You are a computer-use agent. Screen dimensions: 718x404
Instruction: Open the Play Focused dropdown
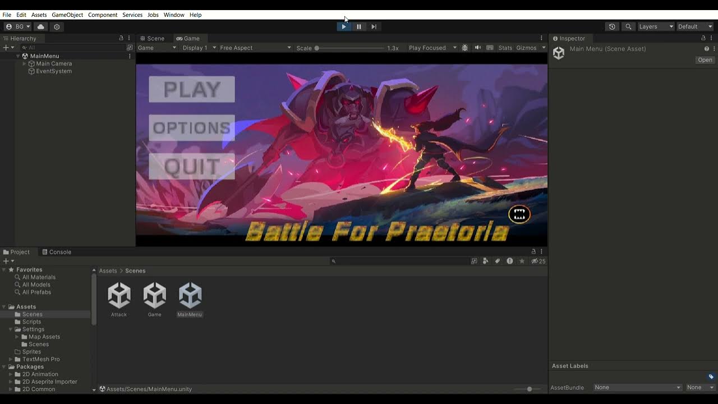(x=432, y=48)
